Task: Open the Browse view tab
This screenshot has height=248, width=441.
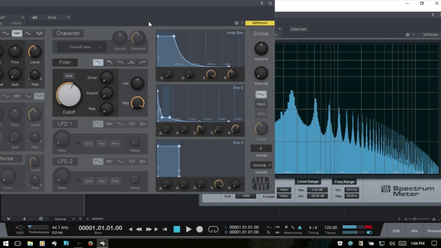Action: pos(434,231)
